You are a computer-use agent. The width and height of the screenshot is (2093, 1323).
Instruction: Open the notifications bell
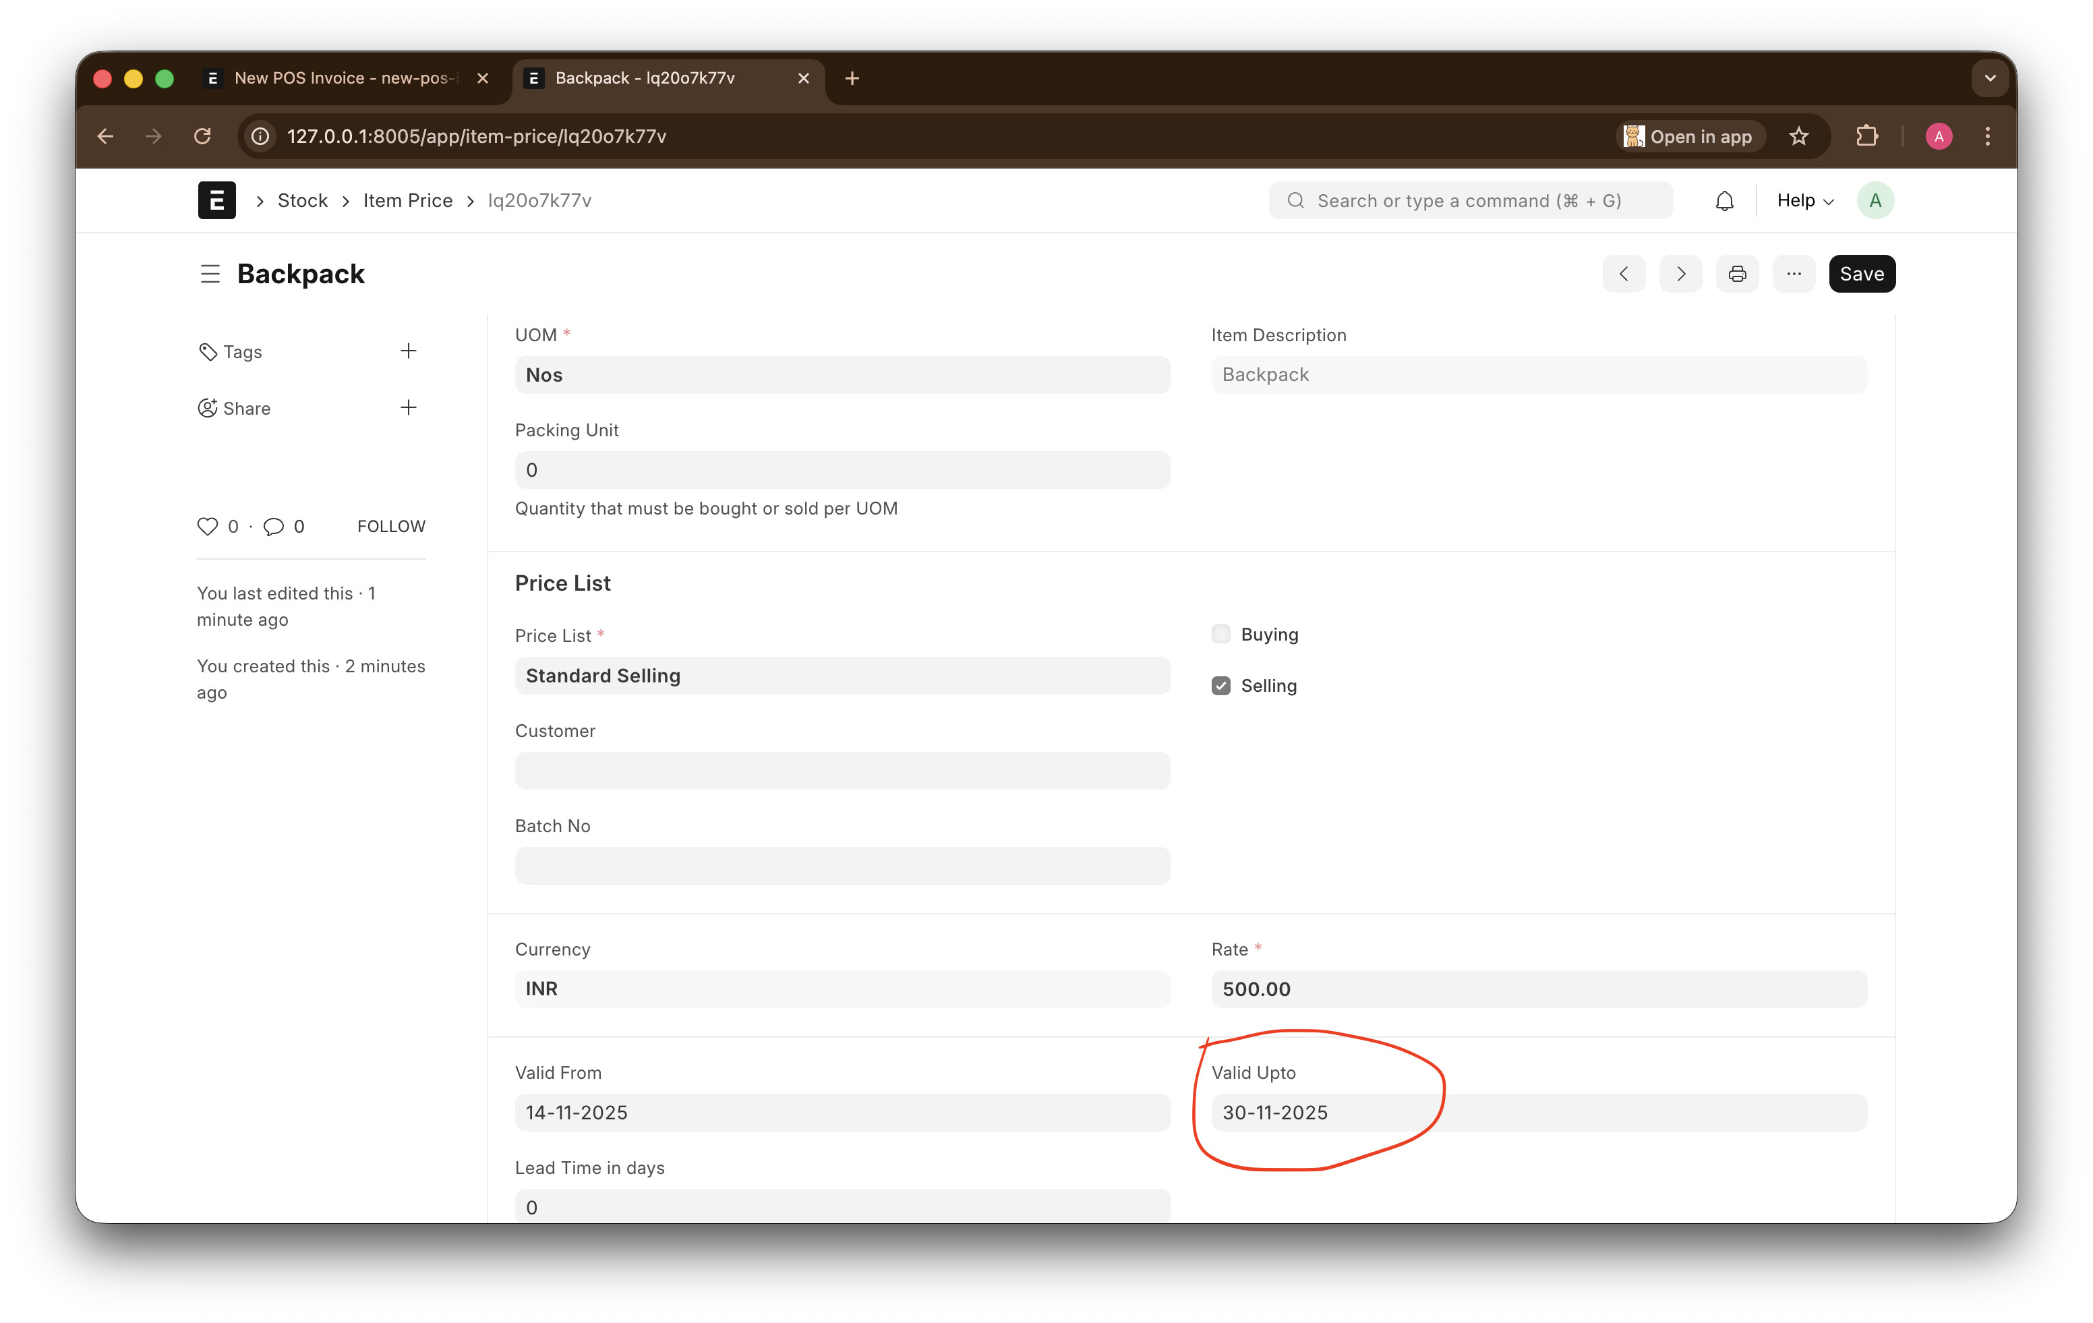tap(1724, 201)
